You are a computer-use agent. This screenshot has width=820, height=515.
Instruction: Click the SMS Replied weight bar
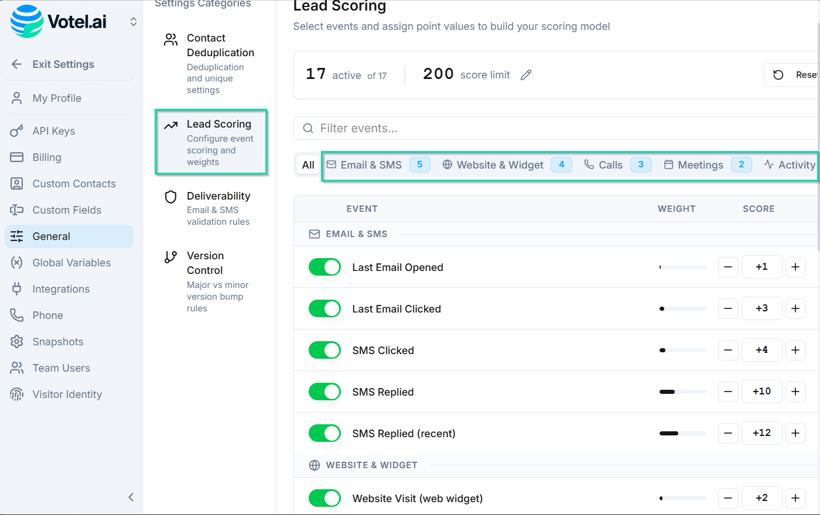click(x=682, y=392)
